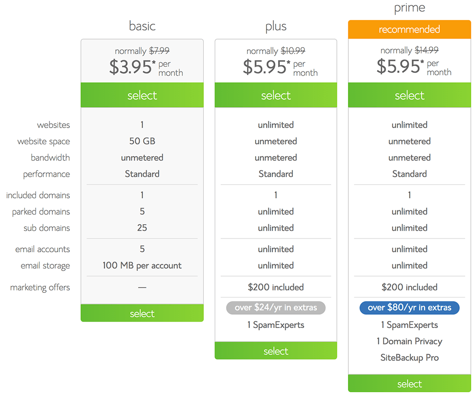Image resolution: width=476 pixels, height=397 pixels.
Task: Click top select button for basic plan
Action: pos(142,95)
